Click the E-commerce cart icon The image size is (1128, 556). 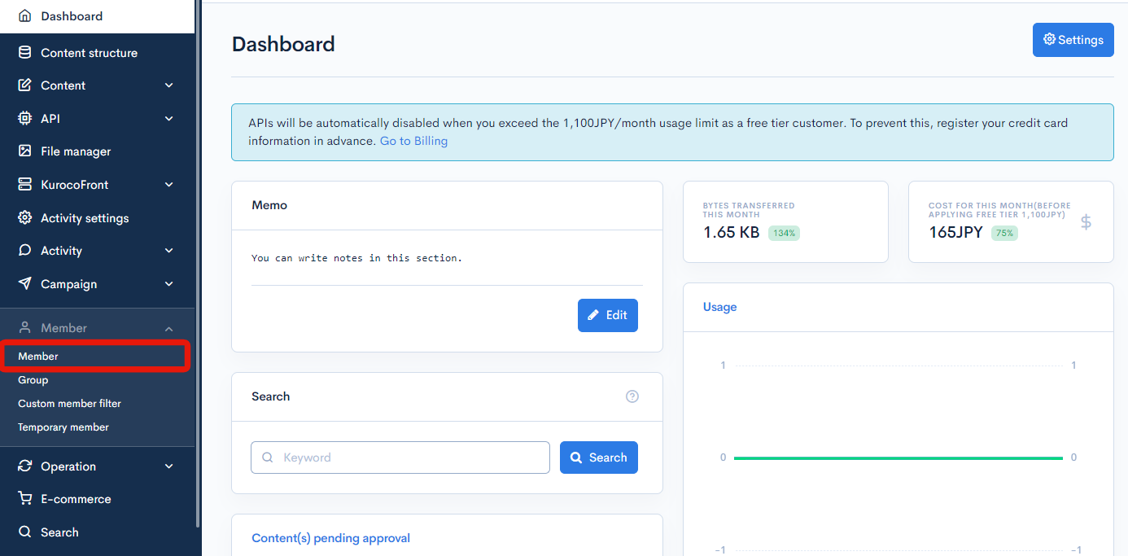coord(24,498)
